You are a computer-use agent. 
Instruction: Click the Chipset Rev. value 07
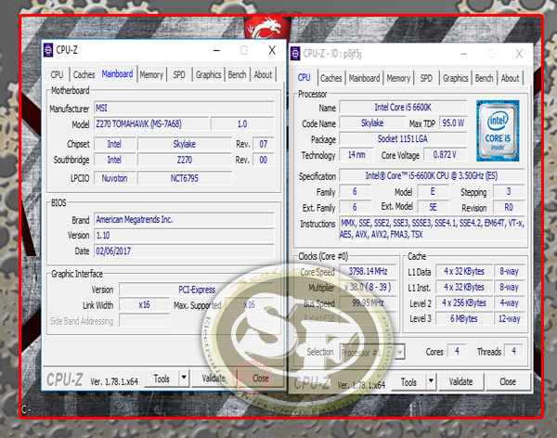tap(264, 144)
